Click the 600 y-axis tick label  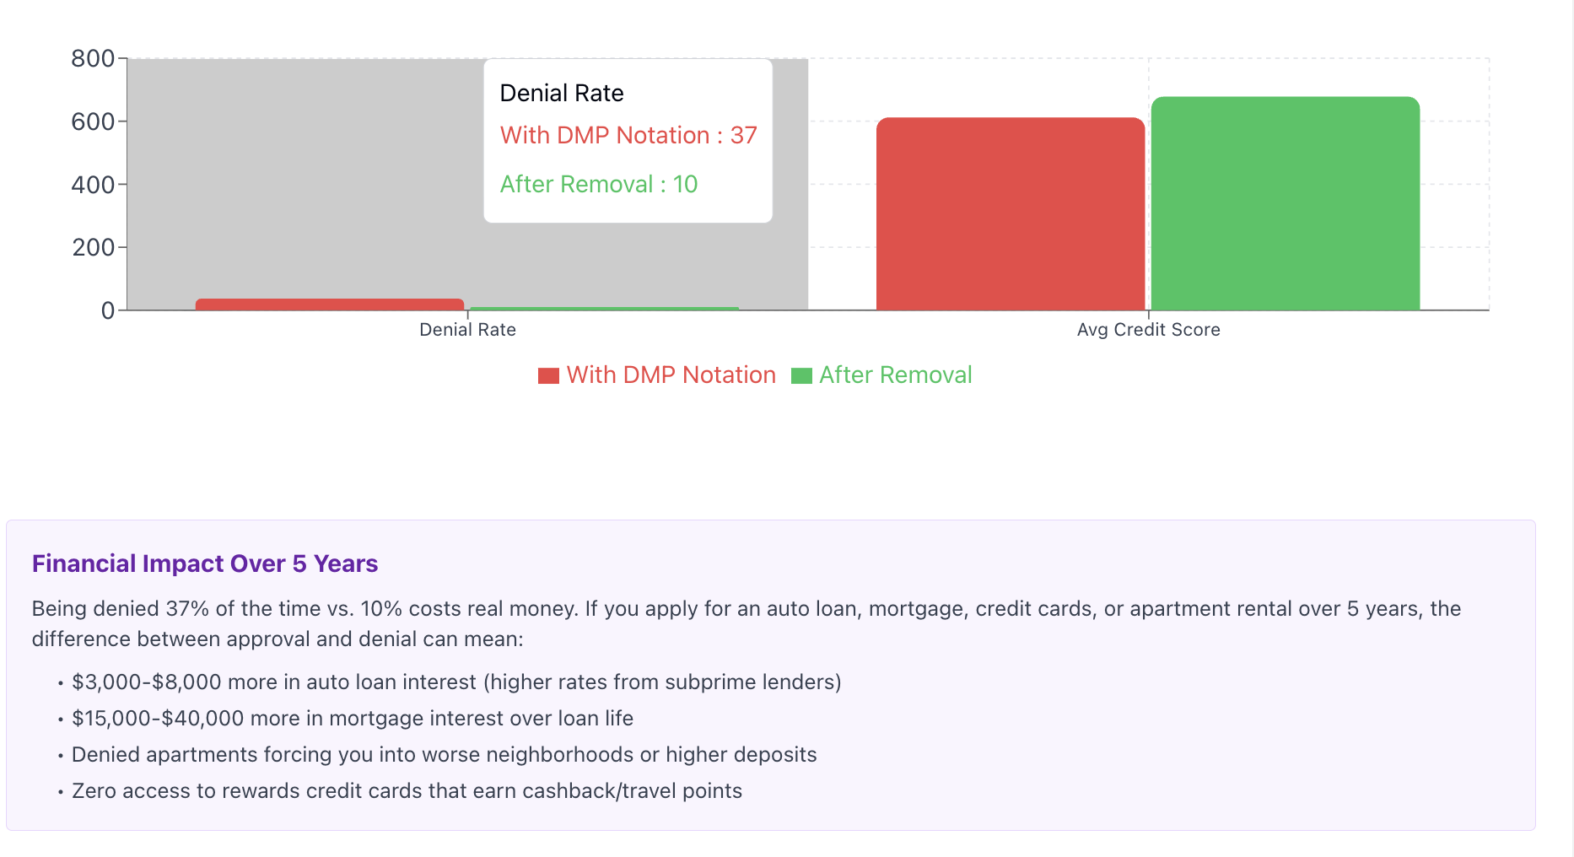coord(93,121)
